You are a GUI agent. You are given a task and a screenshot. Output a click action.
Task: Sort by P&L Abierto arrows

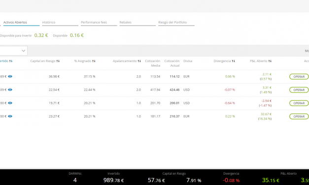270,61
